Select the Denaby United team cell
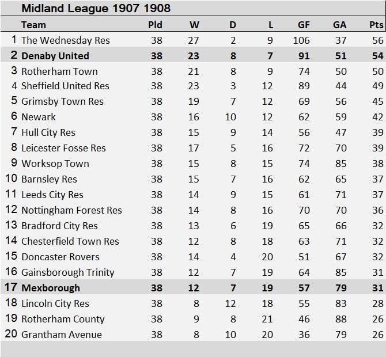Image resolution: width=386 pixels, height=357 pixels. tap(55, 56)
